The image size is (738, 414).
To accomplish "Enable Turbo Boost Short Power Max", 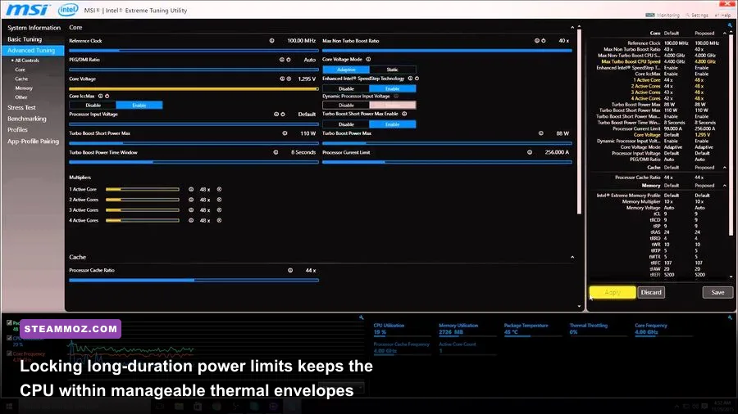I will point(392,124).
